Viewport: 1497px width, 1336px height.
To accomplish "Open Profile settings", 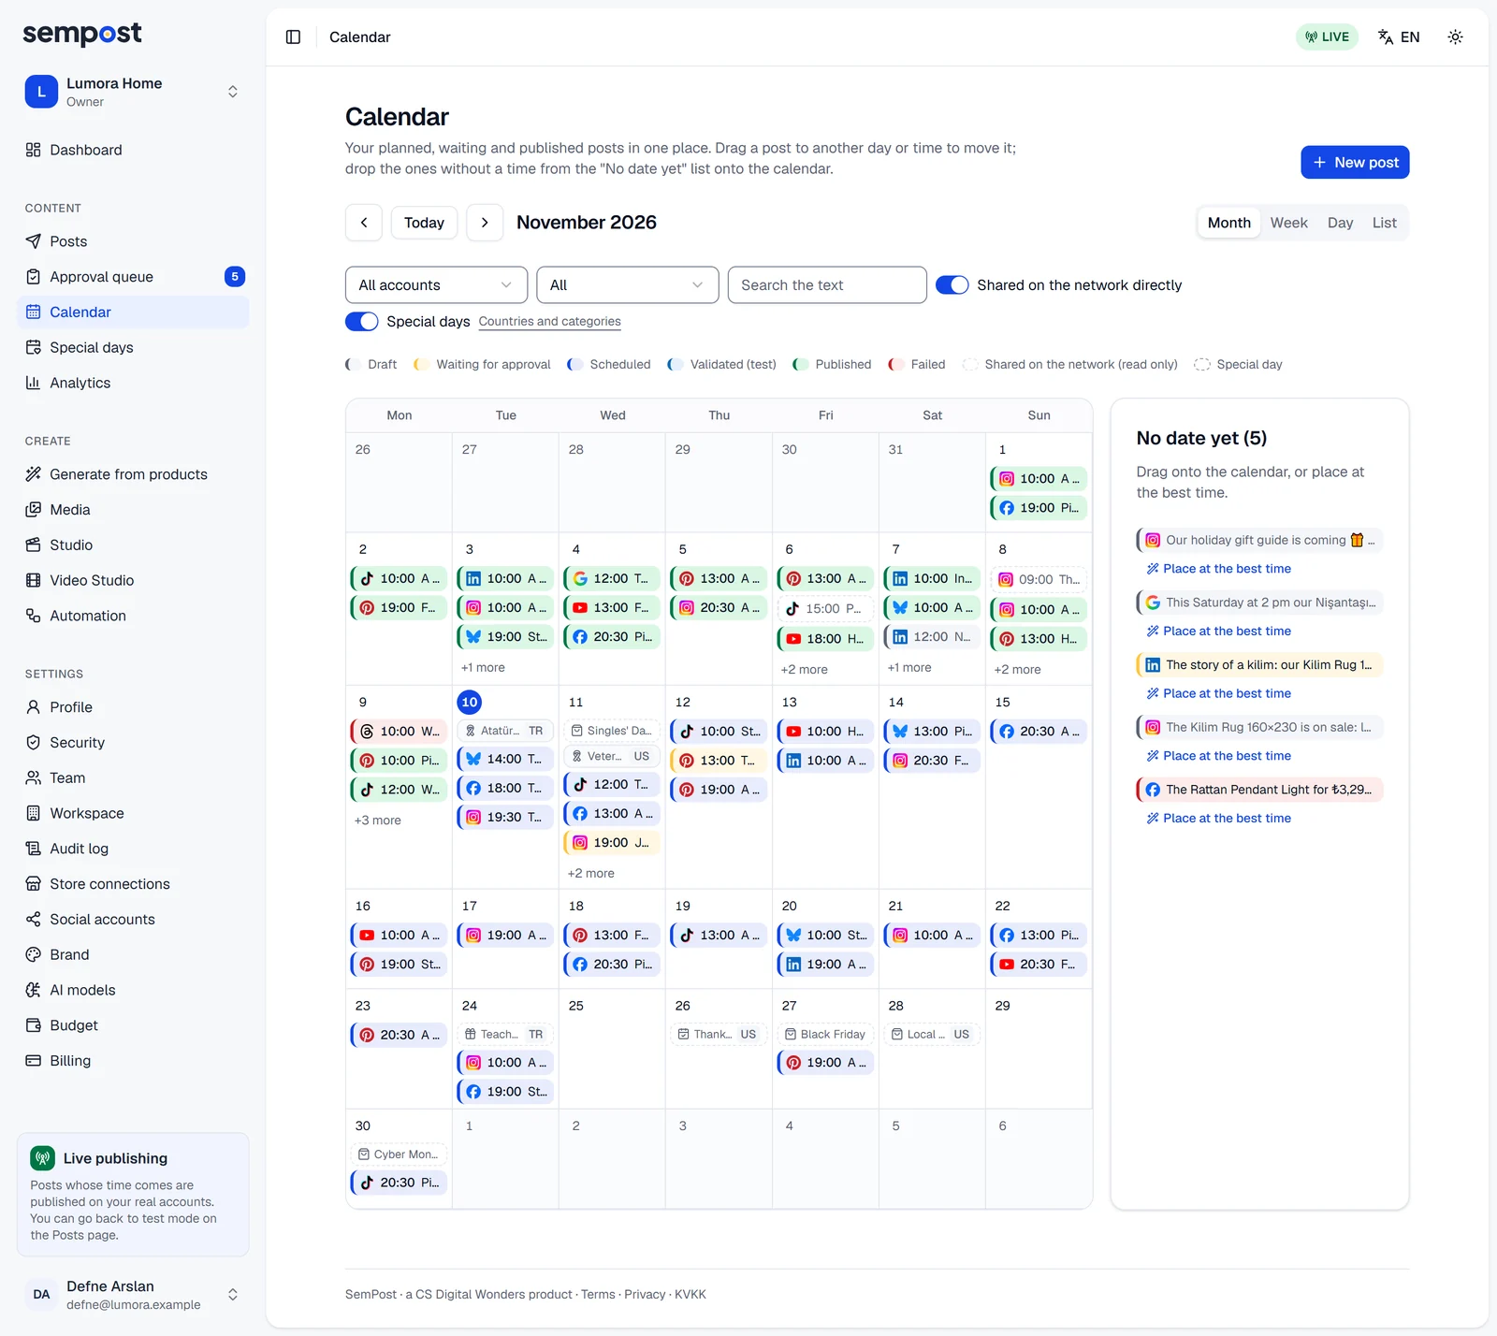I will 133,707.
